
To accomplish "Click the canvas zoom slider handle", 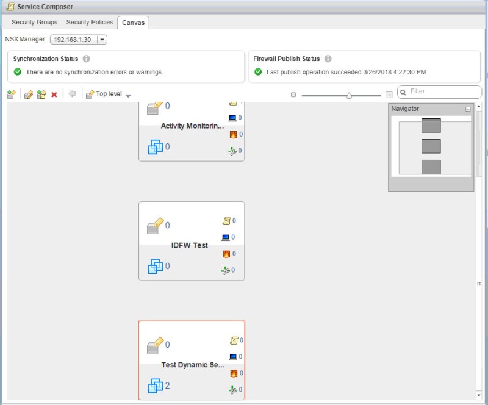I will [x=349, y=95].
